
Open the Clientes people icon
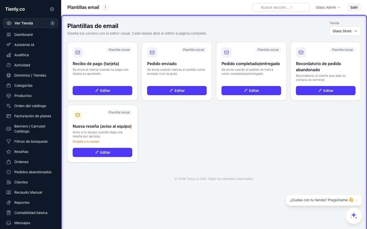9,182
